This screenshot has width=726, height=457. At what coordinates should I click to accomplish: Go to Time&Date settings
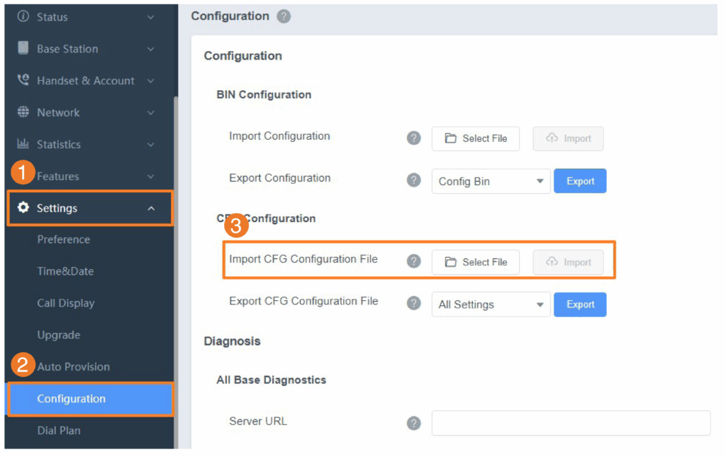[65, 271]
